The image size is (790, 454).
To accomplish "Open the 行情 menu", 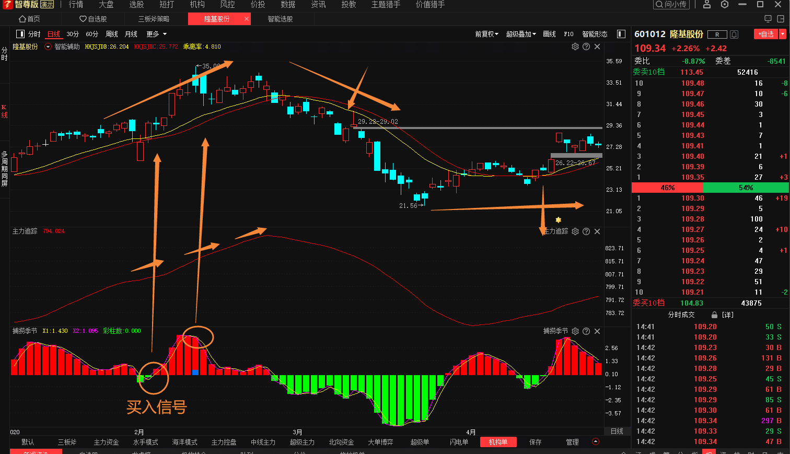I will tap(76, 5).
